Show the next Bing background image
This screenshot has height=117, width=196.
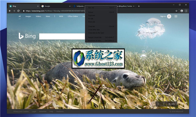coord(164,104)
